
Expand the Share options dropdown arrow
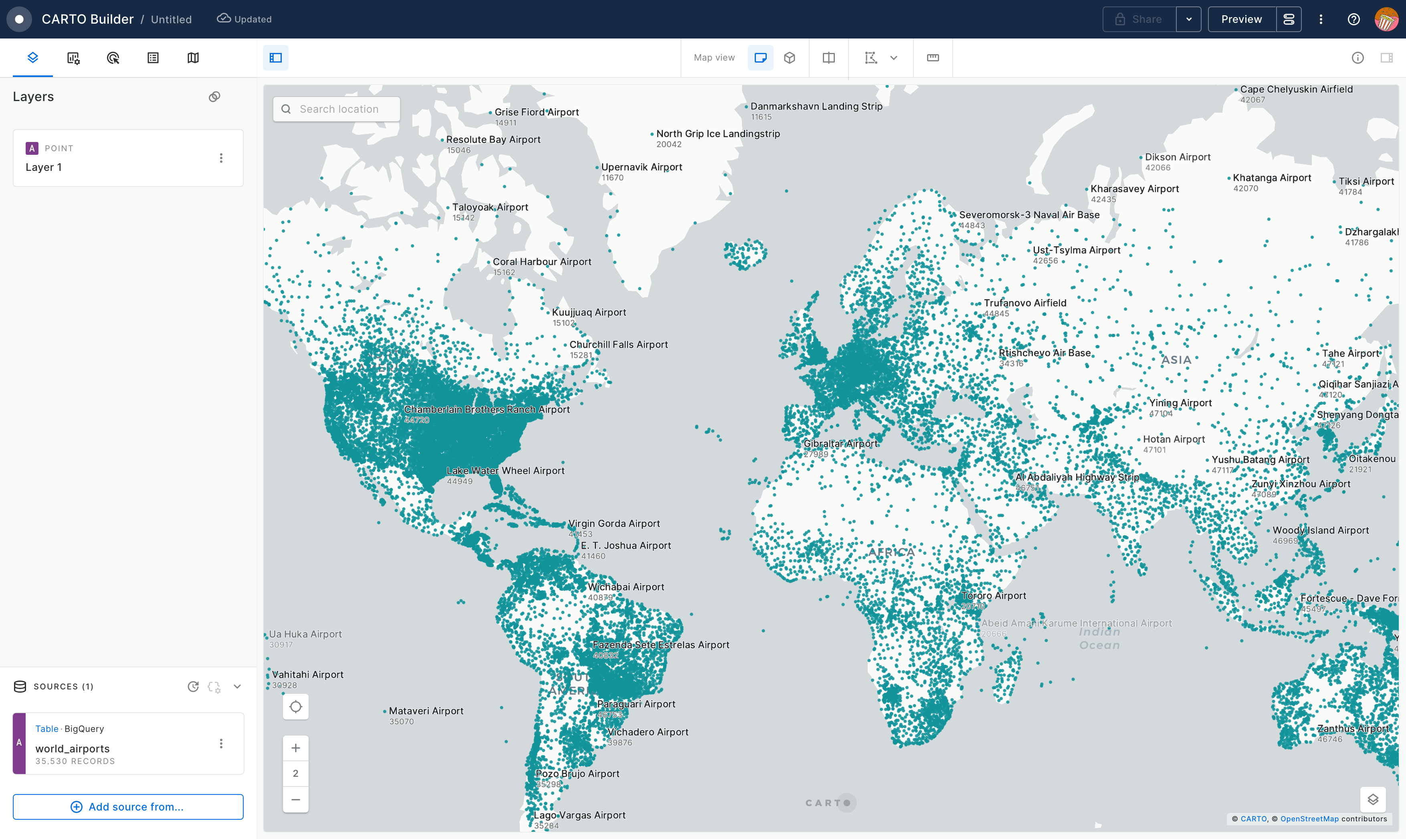1188,19
